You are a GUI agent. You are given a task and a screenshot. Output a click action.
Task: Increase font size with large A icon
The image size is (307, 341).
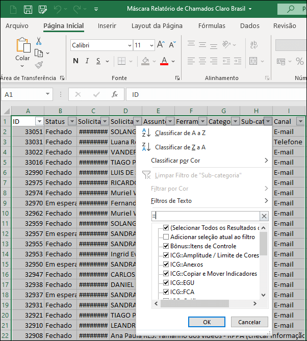(x=161, y=44)
